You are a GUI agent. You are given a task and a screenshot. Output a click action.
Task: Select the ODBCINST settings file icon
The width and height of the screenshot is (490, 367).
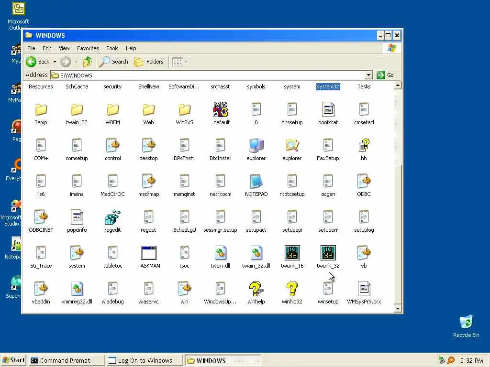coord(41,217)
